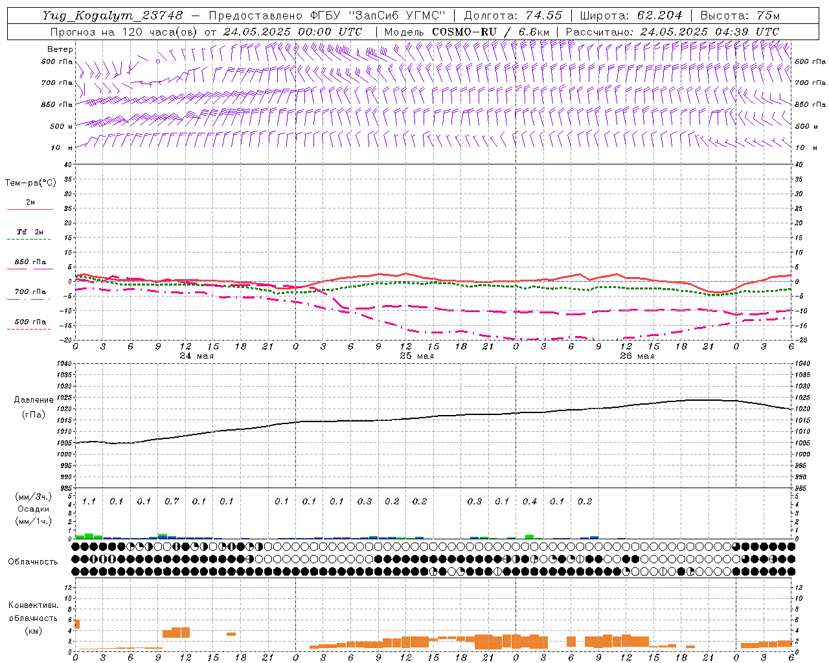Click the Td 2м dew point legend entry
Image resolution: width=829 pixels, height=663 pixels.
pyautogui.click(x=30, y=232)
